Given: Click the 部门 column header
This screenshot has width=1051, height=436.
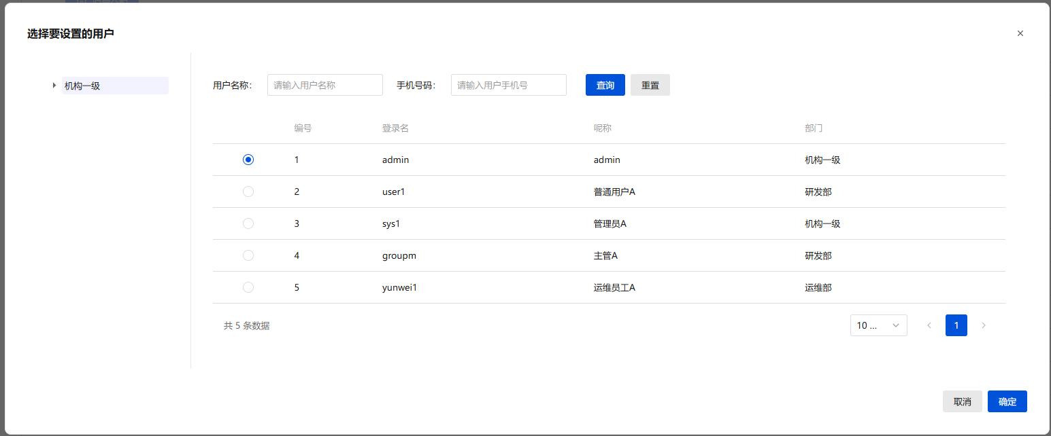Looking at the screenshot, I should (x=814, y=128).
